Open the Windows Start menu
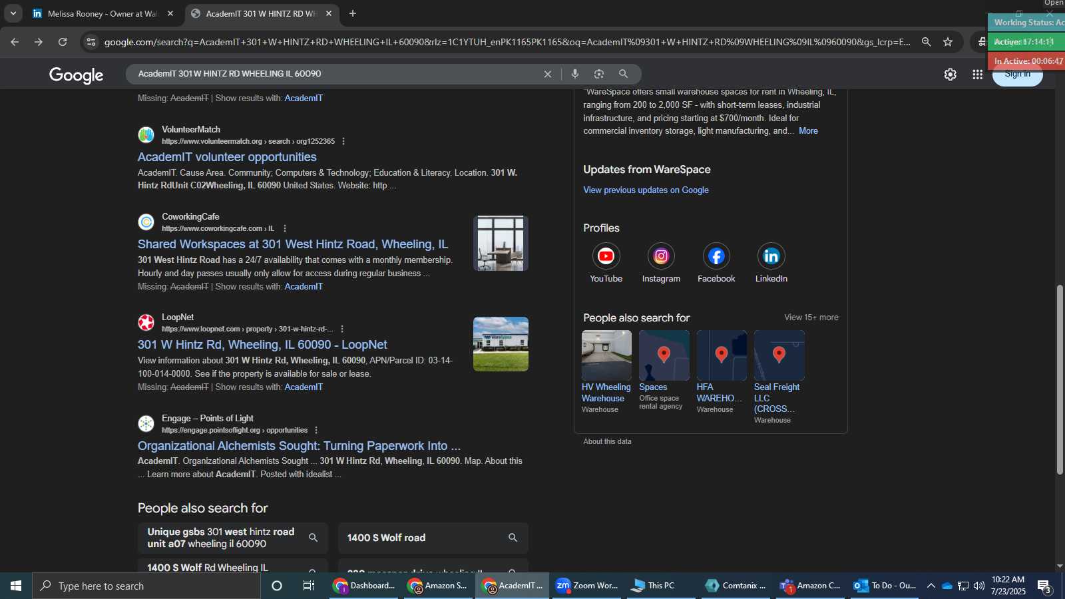Image resolution: width=1065 pixels, height=599 pixels. coord(16,586)
